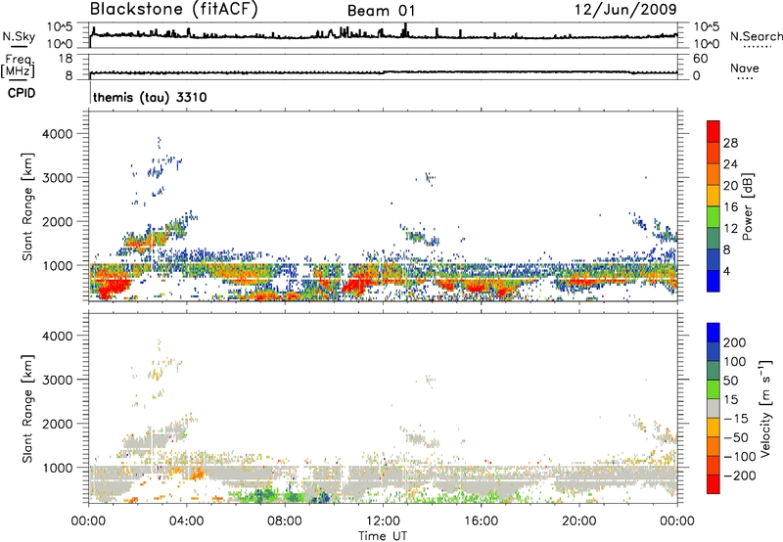The width and height of the screenshot is (783, 542).
Task: Click the "18" frequency axis tick
Action: point(66,59)
